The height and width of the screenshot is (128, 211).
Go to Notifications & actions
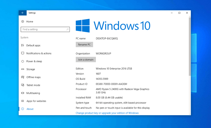point(39,53)
